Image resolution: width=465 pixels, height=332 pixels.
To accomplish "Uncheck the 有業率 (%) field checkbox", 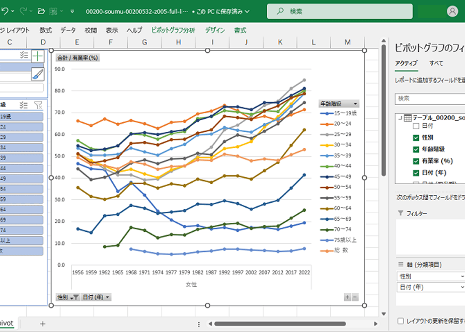I will coord(416,161).
